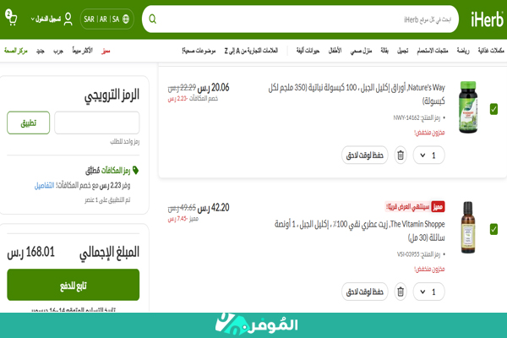The image size is (507, 338).
Task: Click the iHerb search input field
Action: [x=301, y=19]
